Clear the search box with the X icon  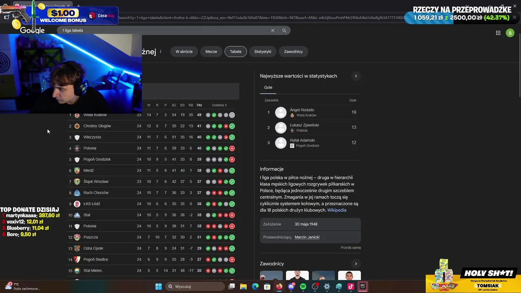pos(273,31)
